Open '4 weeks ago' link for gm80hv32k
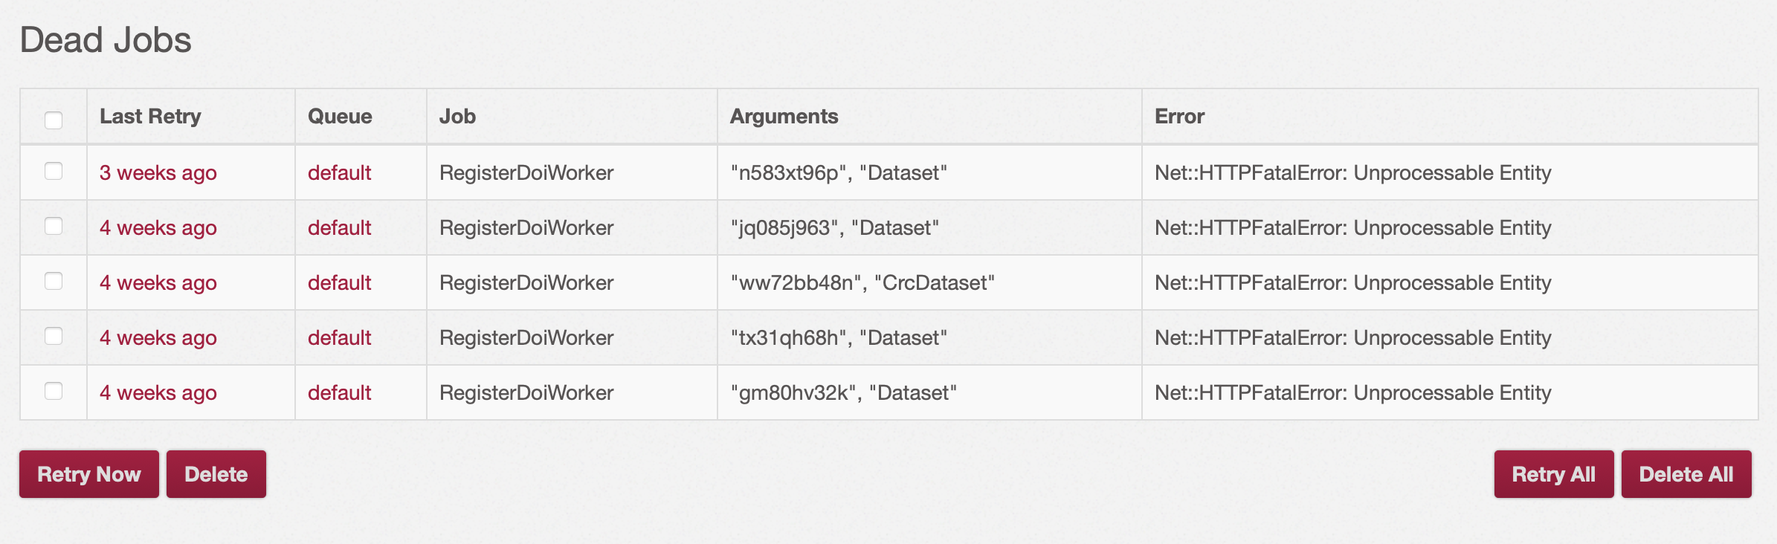This screenshot has height=544, width=1777. (158, 393)
